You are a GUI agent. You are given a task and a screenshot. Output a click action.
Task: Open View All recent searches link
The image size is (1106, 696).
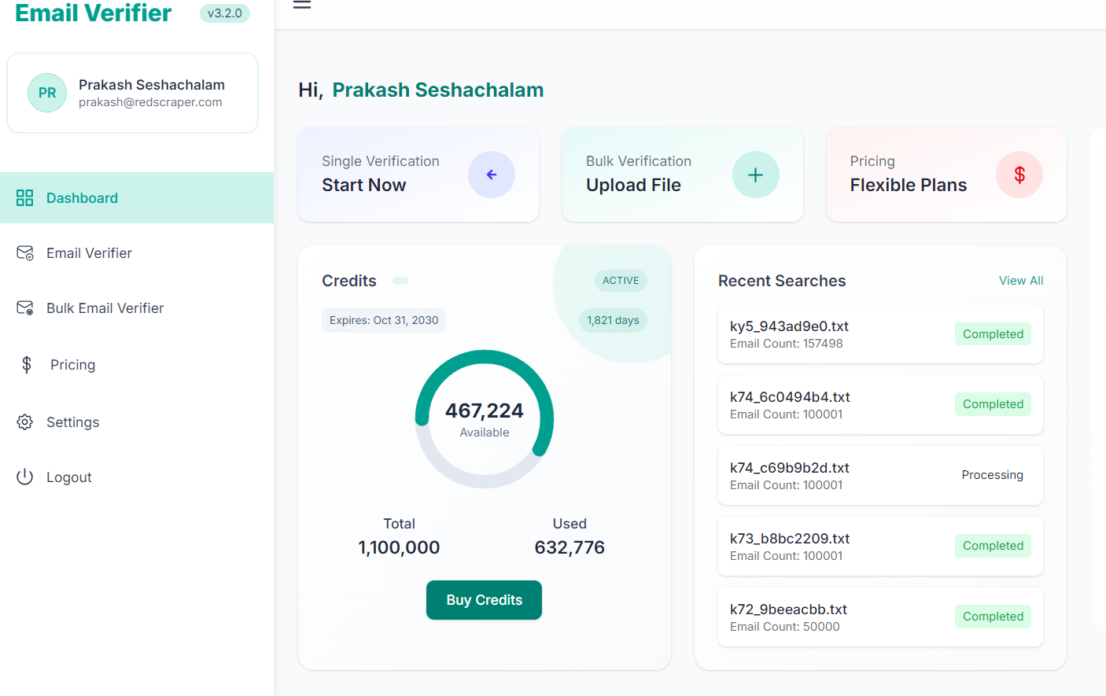tap(1020, 281)
